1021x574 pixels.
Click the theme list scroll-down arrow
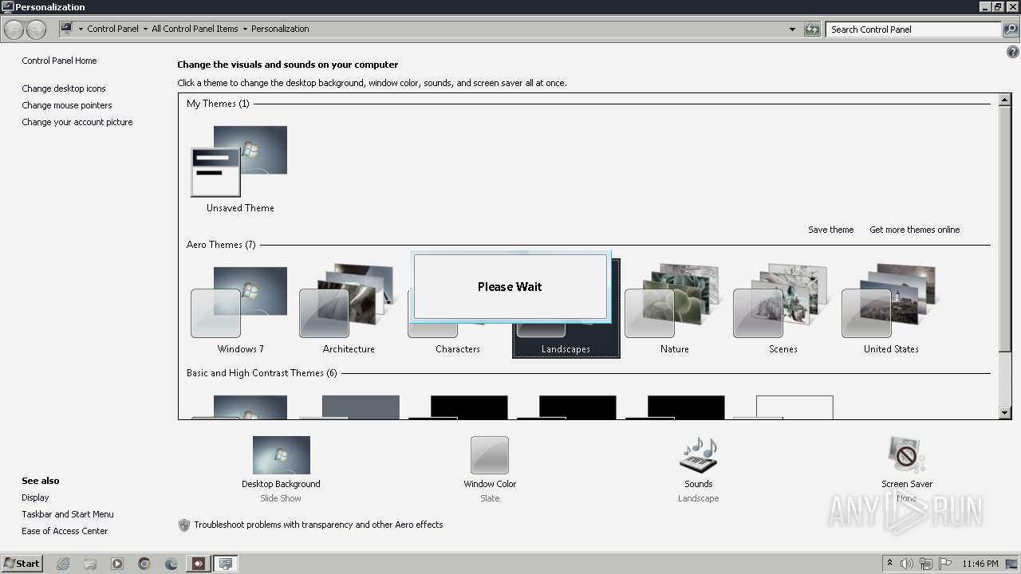point(1005,413)
